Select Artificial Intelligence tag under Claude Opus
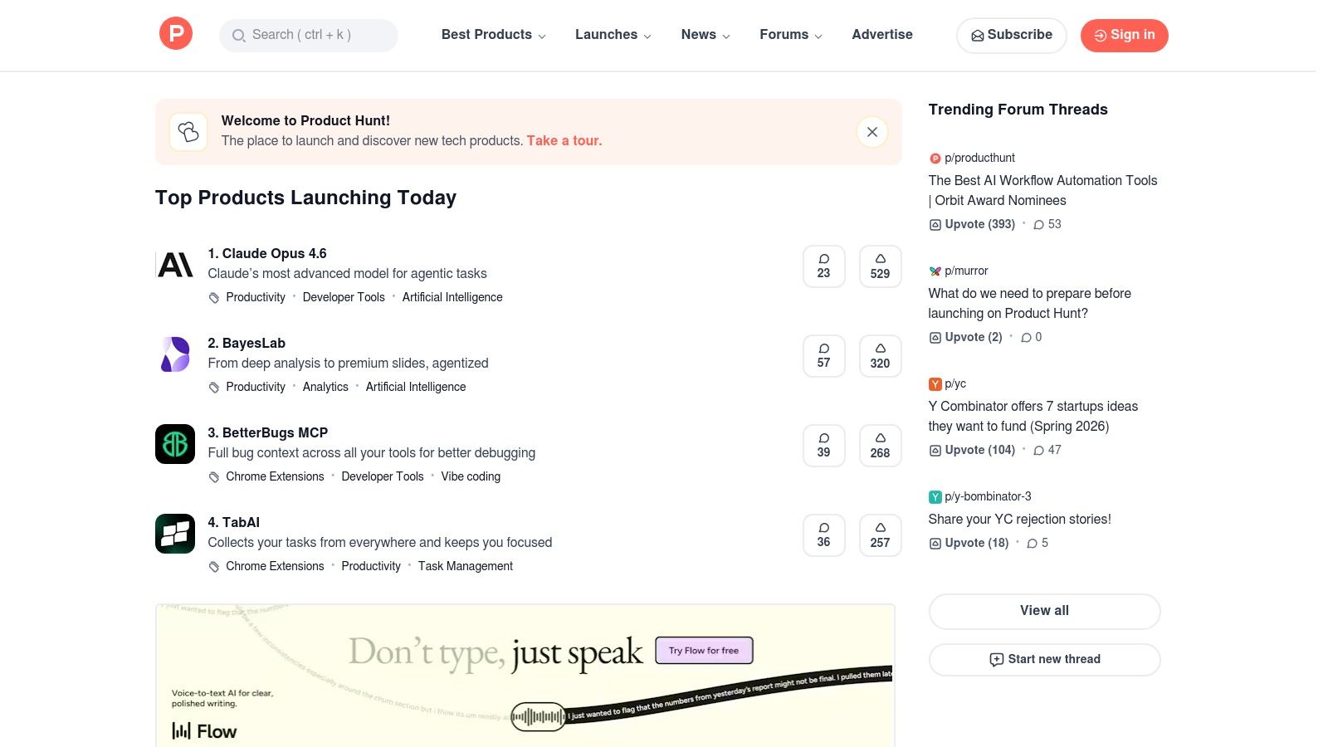1328x747 pixels. (452, 297)
